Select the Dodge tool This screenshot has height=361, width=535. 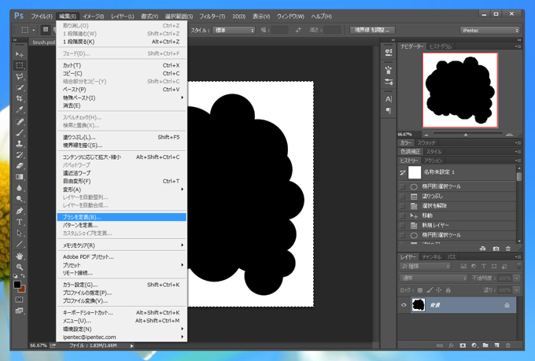[20, 199]
